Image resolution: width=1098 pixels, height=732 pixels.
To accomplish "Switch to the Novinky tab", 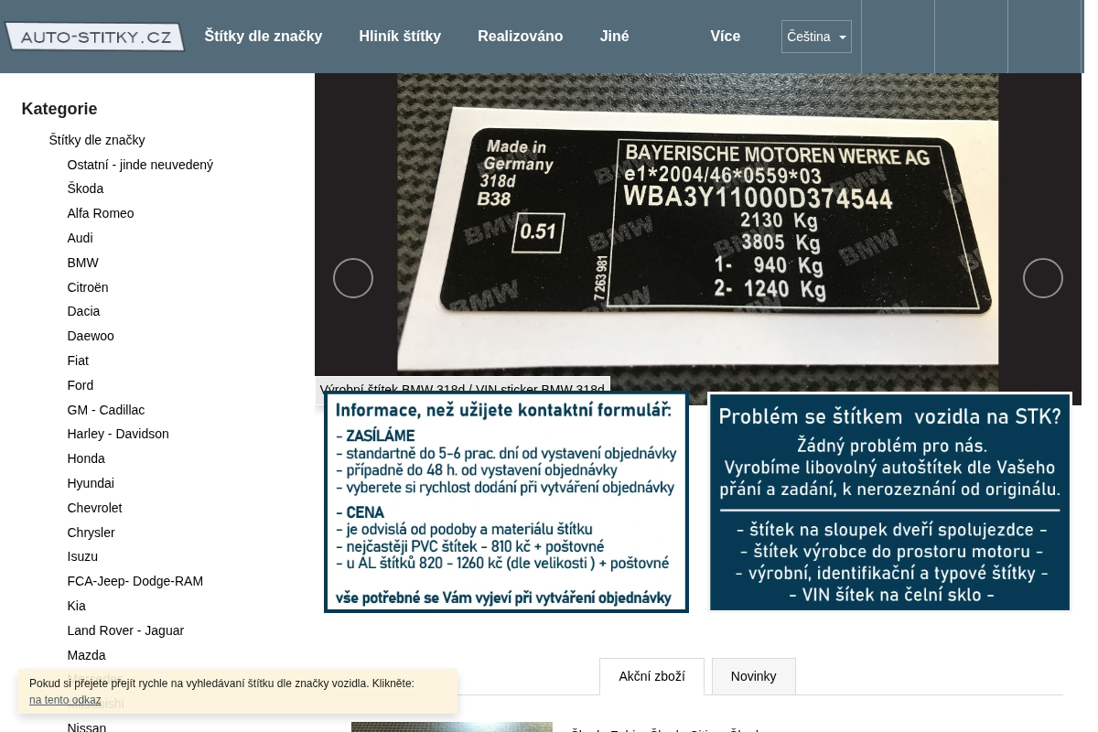I will click(x=753, y=676).
